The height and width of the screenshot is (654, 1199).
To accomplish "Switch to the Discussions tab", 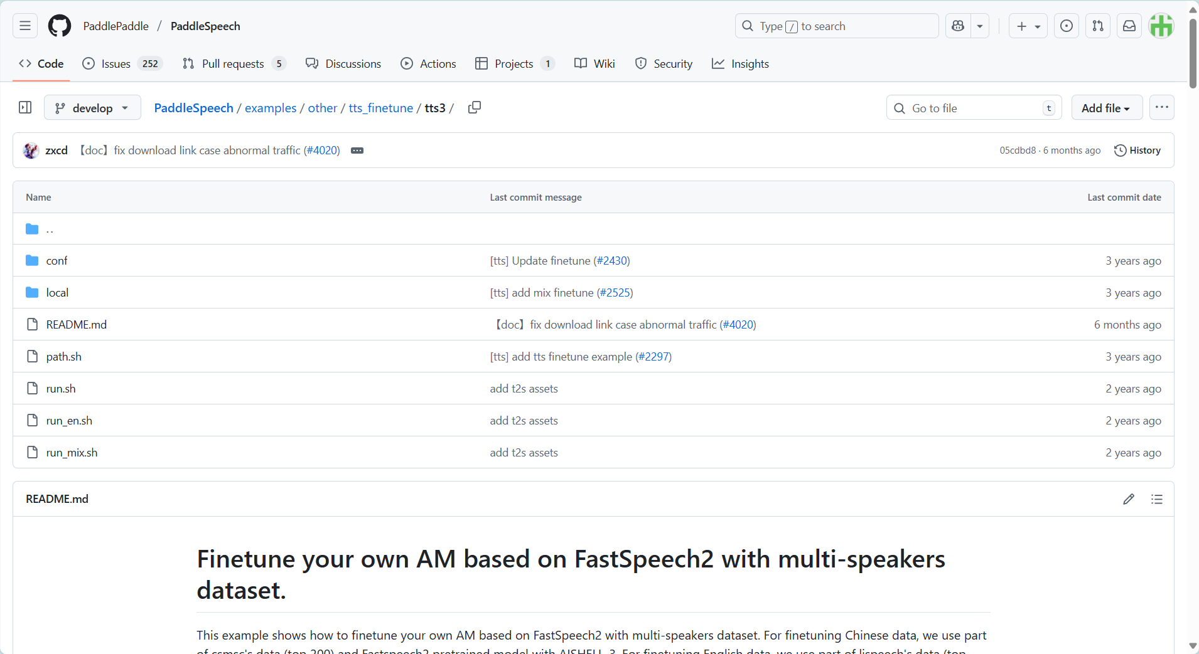I will [x=343, y=63].
